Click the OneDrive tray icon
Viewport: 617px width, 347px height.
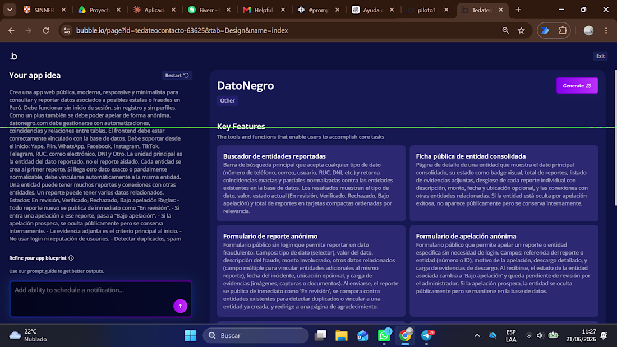[492, 336]
